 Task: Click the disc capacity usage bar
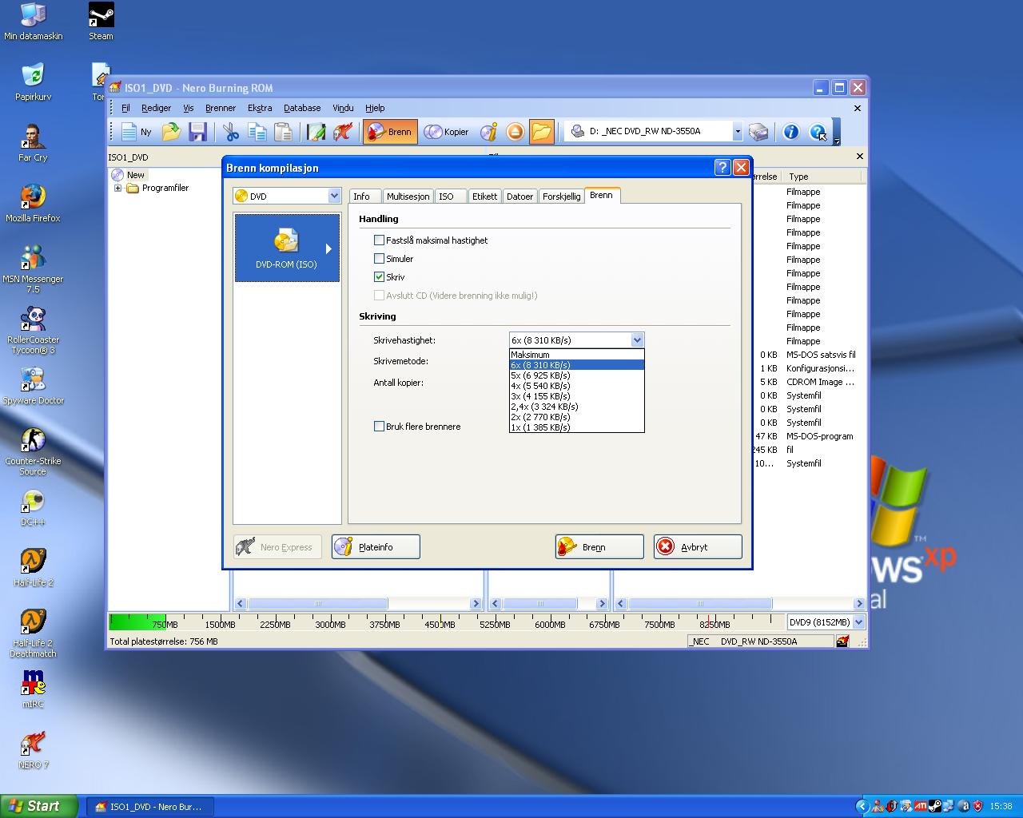coord(446,621)
